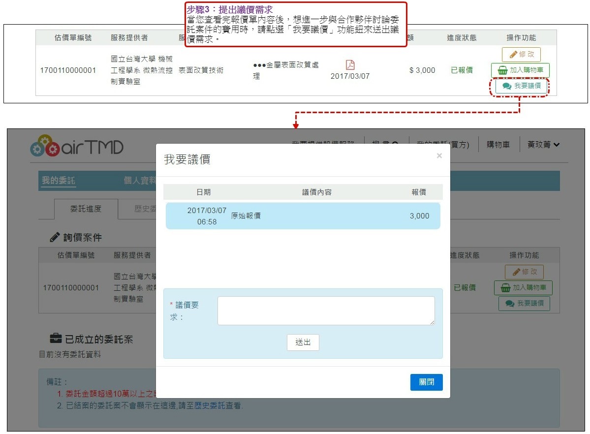Click 修改 button in top table
This screenshot has height=434, width=590.
click(521, 54)
